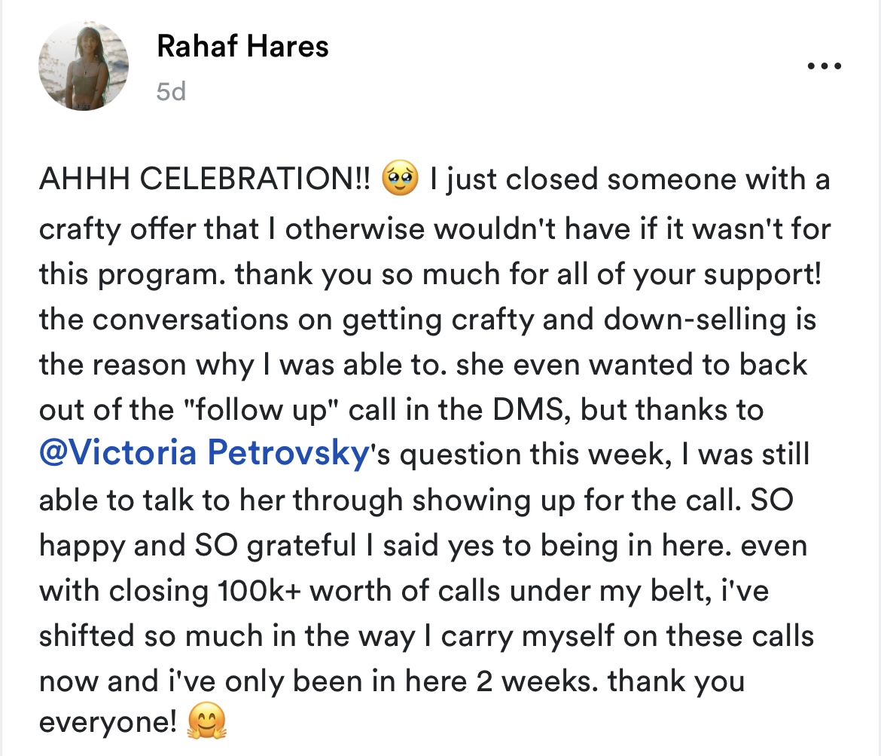The image size is (881, 756).
Task: Open the three-dot post options menu
Action: click(824, 66)
